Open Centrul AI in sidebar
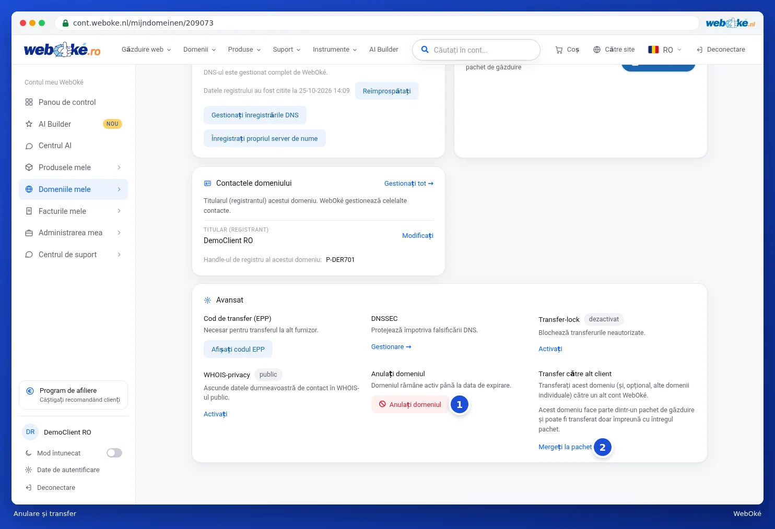 pyautogui.click(x=73, y=146)
